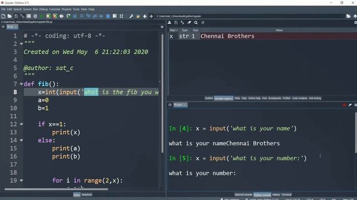Open editor pane options menu icon
Viewport: 357px width, 200px height.
click(162, 27)
